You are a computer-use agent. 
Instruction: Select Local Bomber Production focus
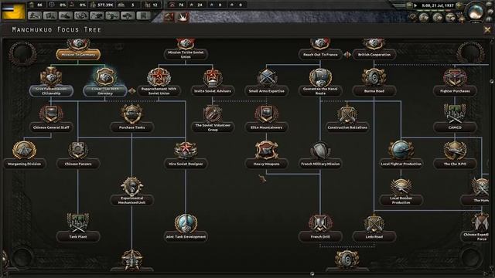tap(401, 200)
